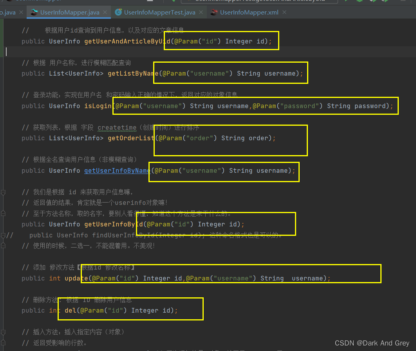This screenshot has height=351, width=416.
Task: Click UserInfo return type of isLogin
Action: (65, 106)
